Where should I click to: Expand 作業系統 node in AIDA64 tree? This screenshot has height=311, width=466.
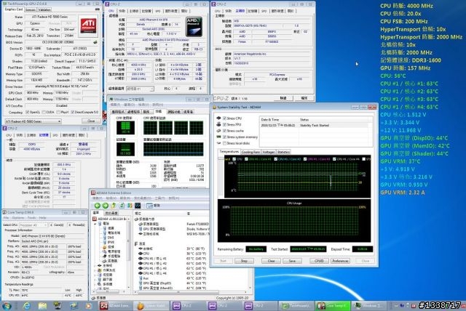click(x=95, y=270)
